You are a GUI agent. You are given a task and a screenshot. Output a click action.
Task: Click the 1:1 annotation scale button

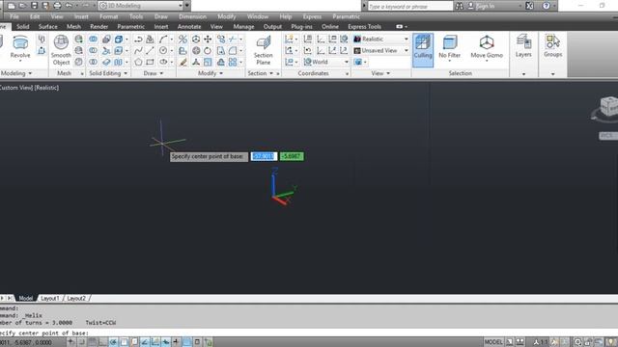(541, 342)
